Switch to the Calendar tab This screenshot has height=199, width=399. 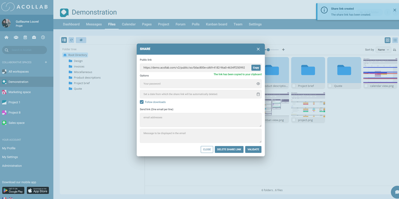[128, 24]
